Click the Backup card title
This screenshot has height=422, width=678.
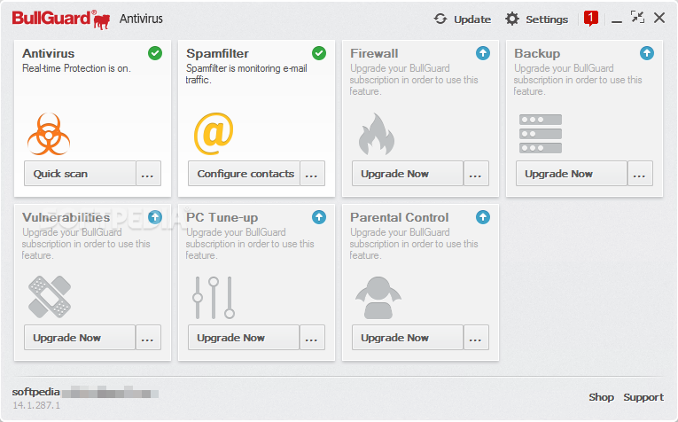(537, 53)
